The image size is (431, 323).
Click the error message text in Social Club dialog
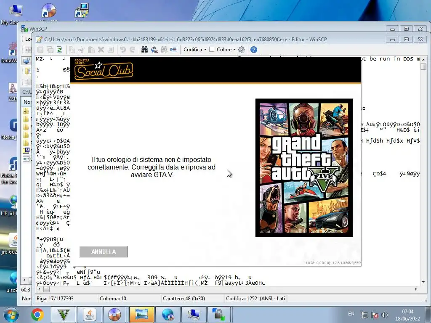pyautogui.click(x=152, y=167)
